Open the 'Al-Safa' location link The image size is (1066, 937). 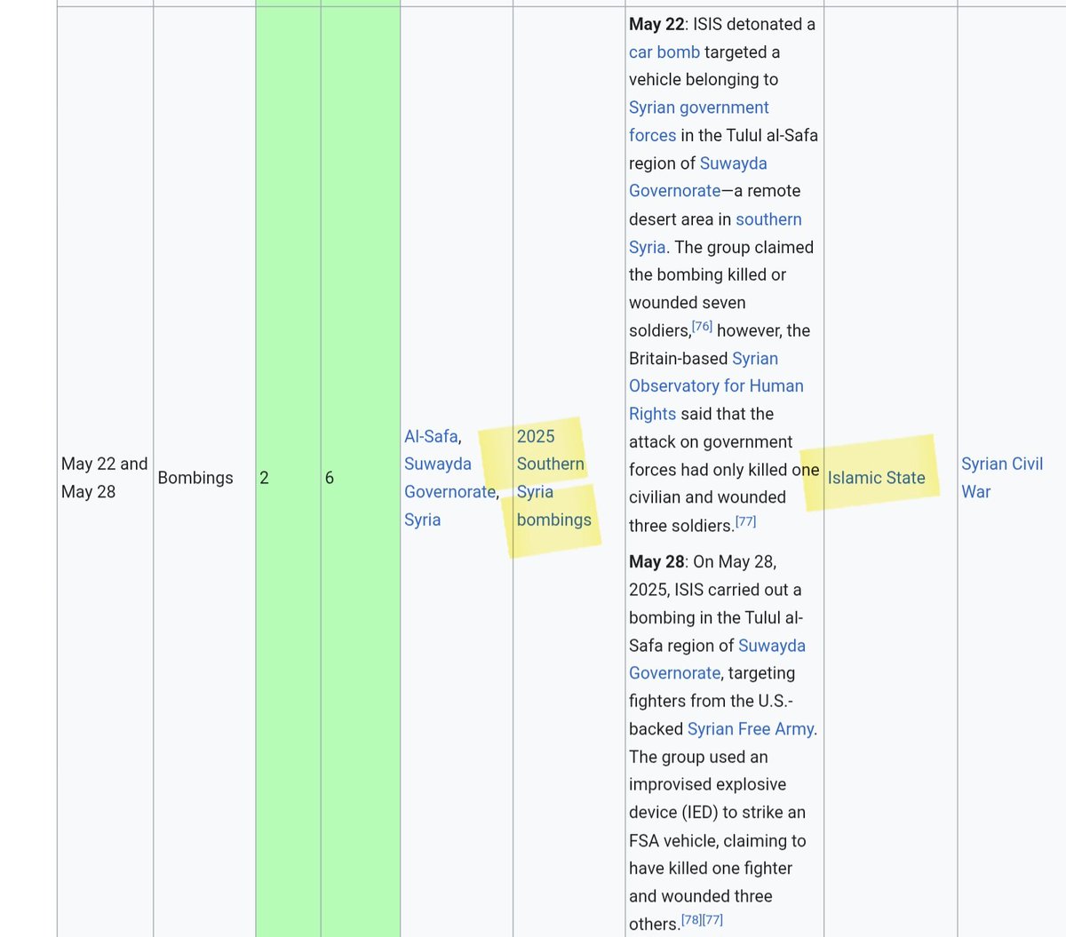pyautogui.click(x=431, y=436)
